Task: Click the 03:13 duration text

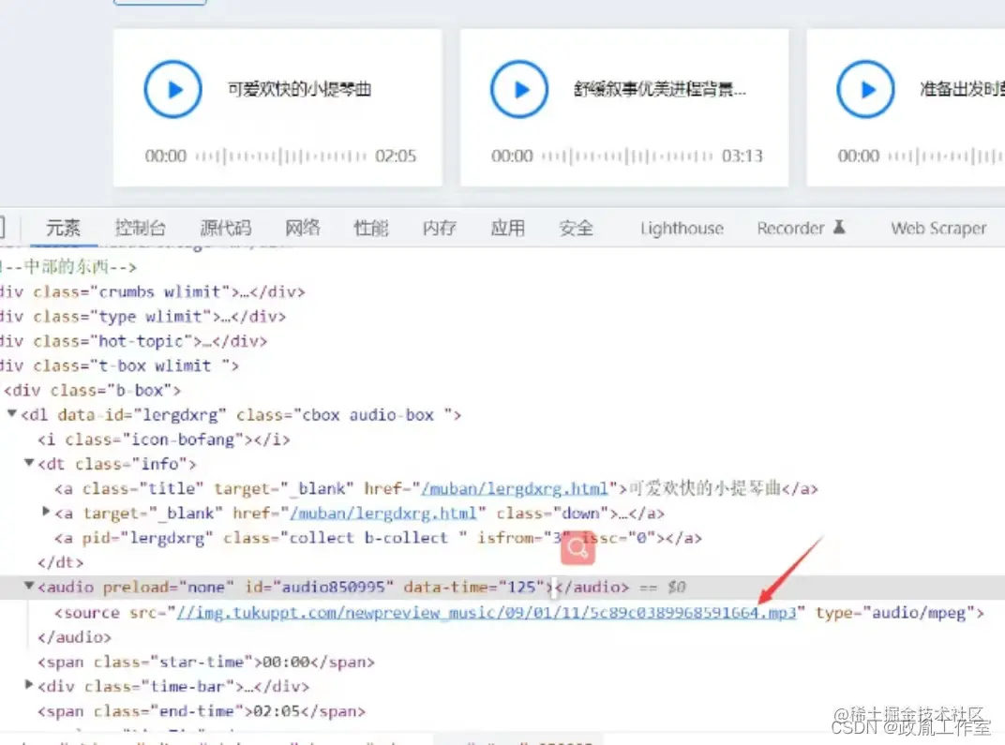Action: 742,156
